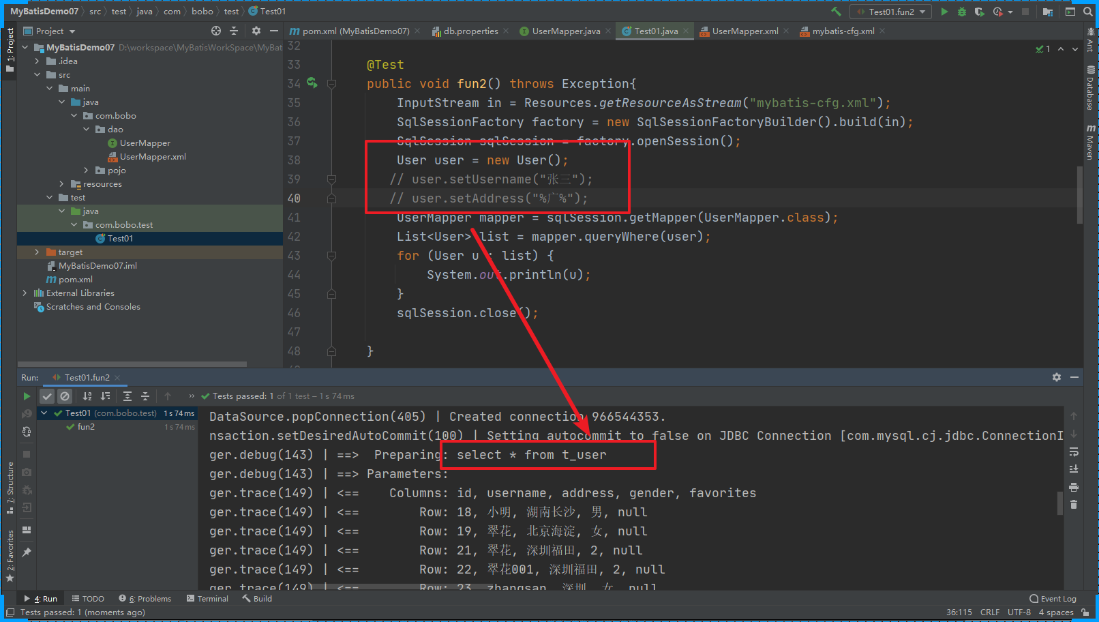Switch to mybatis-cfg.xml tab
1099x622 pixels.
[842, 31]
